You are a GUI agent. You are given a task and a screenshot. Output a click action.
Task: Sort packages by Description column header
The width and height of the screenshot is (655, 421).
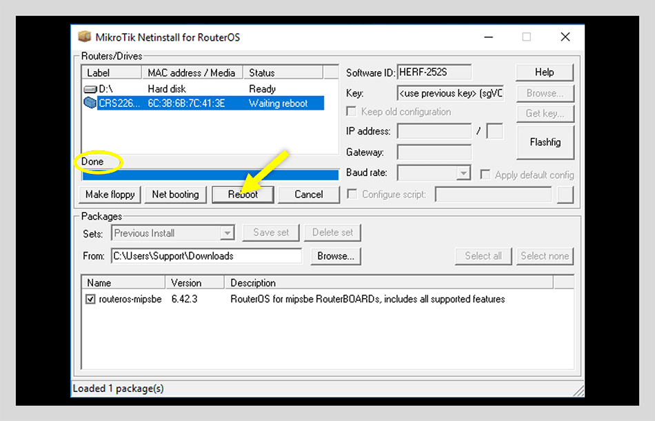pos(389,282)
